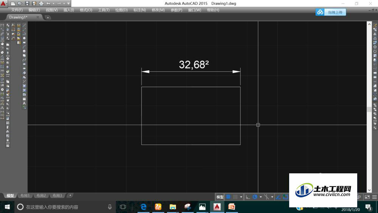Switch to the 布局1 layout tab
The image size is (378, 213).
pos(25,195)
